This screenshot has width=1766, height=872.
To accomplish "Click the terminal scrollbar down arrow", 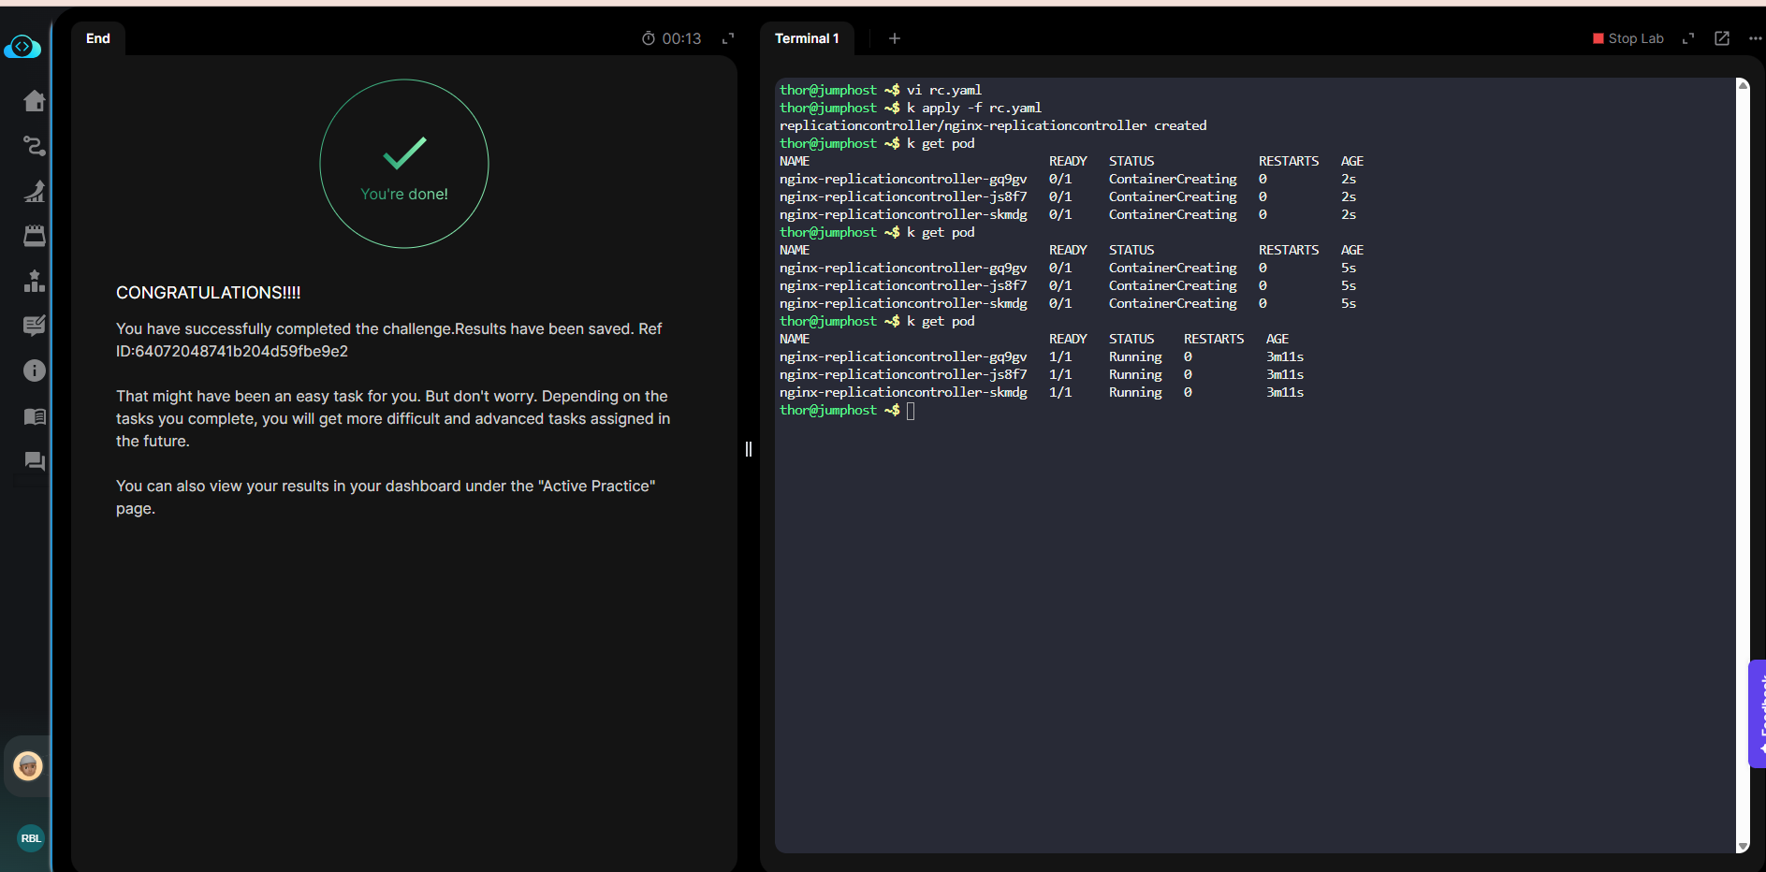I will click(1743, 846).
